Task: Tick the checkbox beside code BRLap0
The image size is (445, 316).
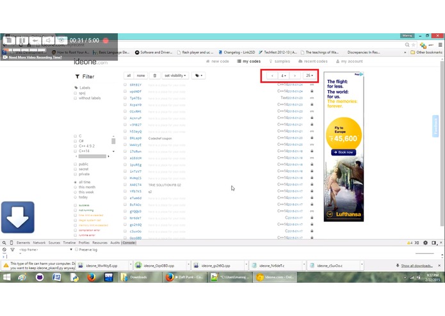Action: coord(125,138)
